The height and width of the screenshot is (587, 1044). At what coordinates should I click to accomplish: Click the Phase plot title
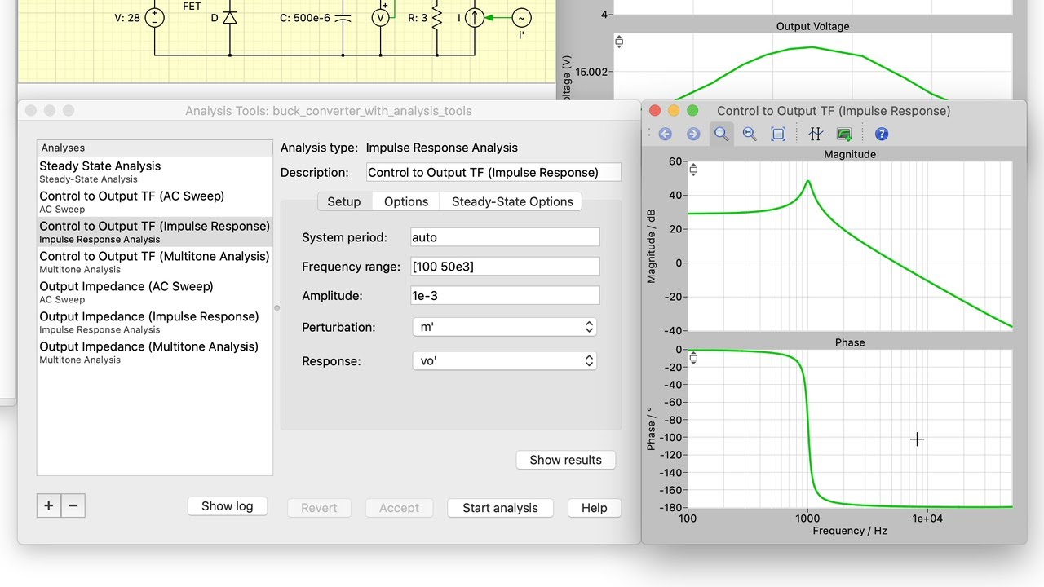pos(850,342)
